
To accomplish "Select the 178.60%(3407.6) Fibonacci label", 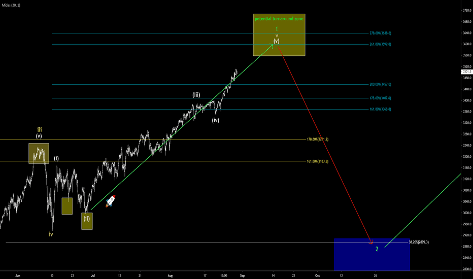I will point(381,98).
